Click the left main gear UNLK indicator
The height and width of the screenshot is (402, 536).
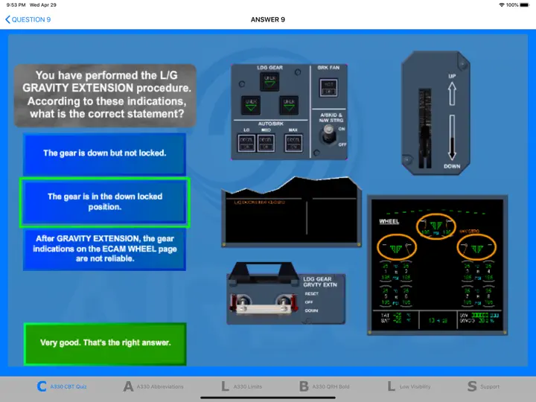tap(251, 105)
